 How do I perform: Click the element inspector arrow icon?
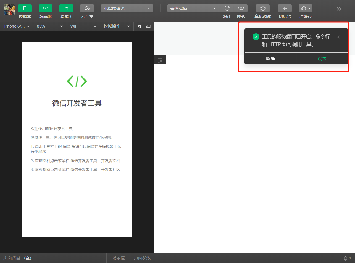[x=160, y=60]
